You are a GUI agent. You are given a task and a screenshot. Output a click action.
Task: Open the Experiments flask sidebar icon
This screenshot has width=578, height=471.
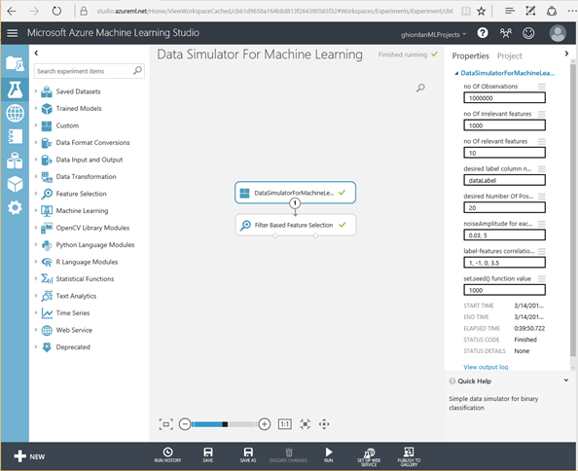pos(15,90)
